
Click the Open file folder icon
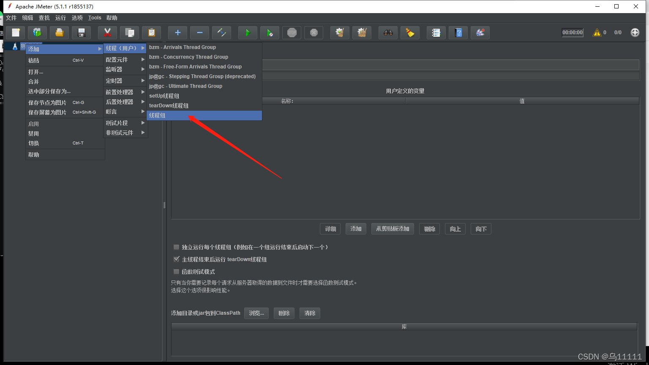tap(60, 33)
